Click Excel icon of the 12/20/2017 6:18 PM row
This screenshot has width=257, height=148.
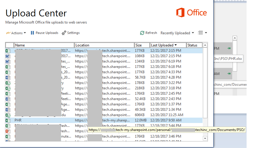8,67
